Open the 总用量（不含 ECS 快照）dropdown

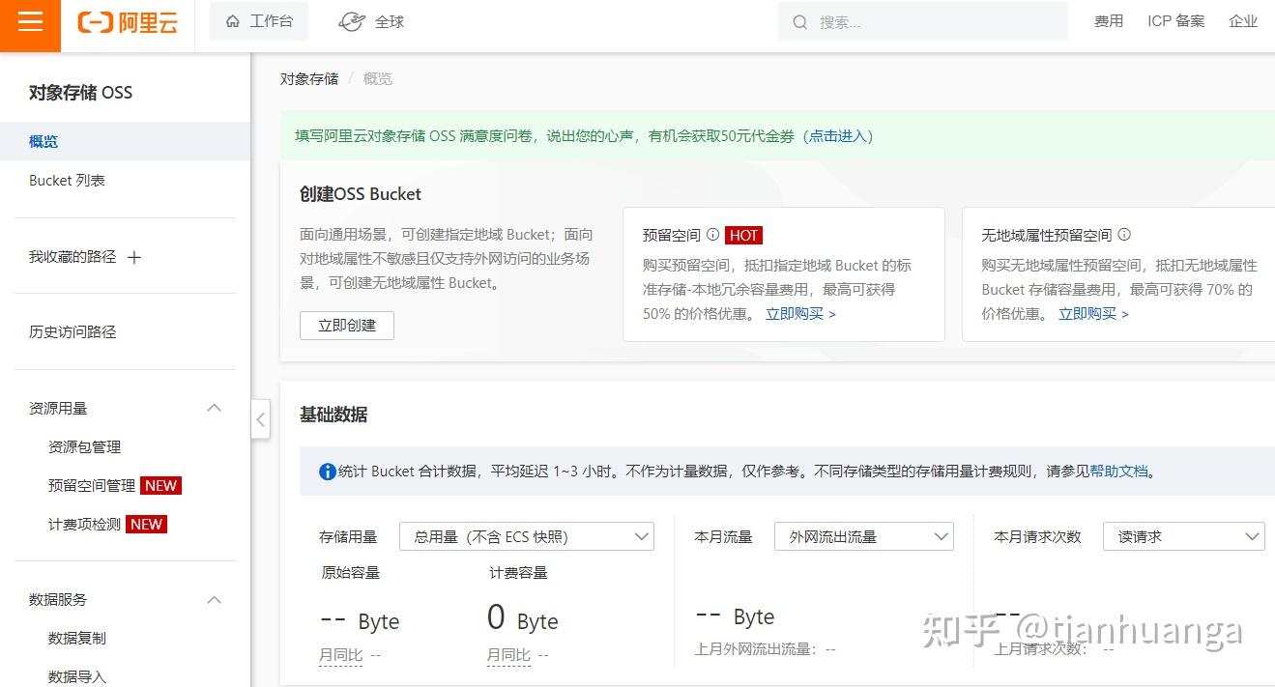point(526,536)
